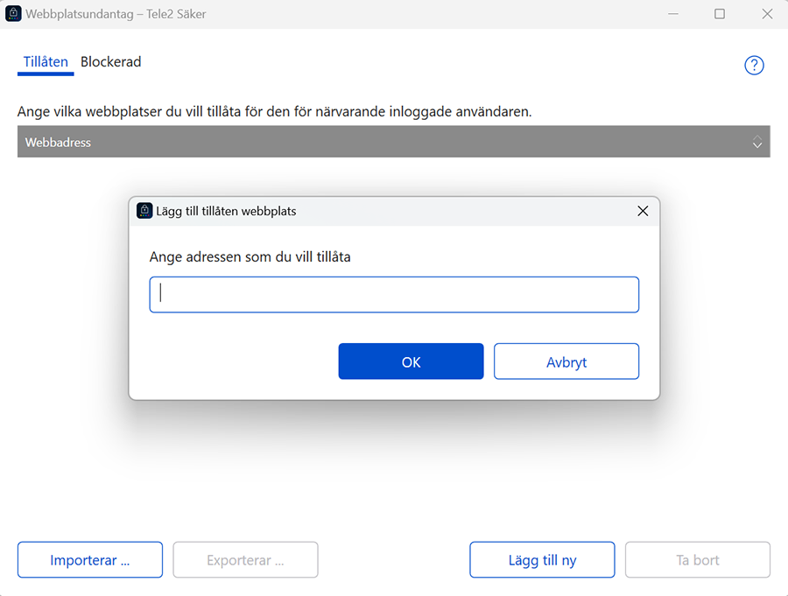Maximize the Webbplatsundantag window
This screenshot has height=596, width=788.
[x=720, y=14]
